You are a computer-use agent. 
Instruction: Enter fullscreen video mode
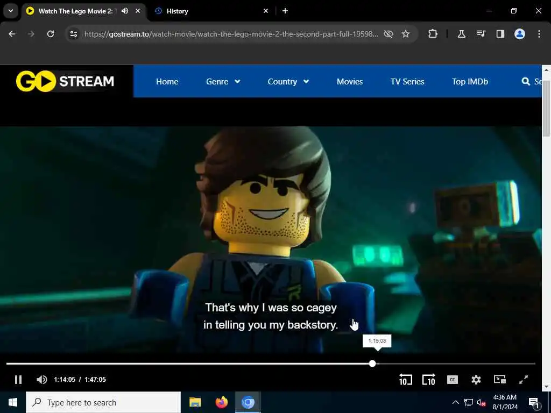pyautogui.click(x=524, y=380)
